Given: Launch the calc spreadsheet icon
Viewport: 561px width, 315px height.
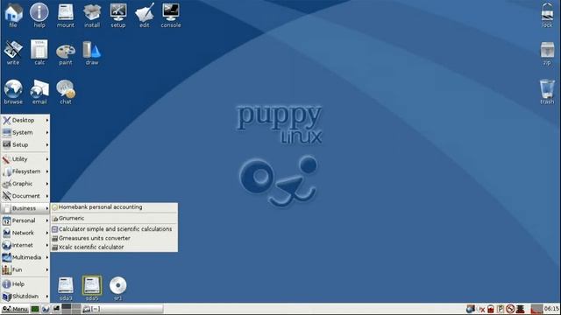Looking at the screenshot, I should coord(39,52).
